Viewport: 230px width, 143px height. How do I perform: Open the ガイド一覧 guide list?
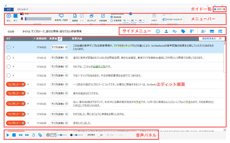220,9
